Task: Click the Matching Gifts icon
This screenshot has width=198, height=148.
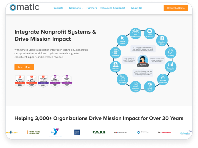Action: (162, 41)
